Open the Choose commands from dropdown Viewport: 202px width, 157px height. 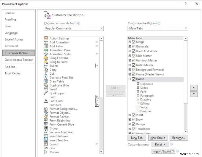tap(74, 28)
